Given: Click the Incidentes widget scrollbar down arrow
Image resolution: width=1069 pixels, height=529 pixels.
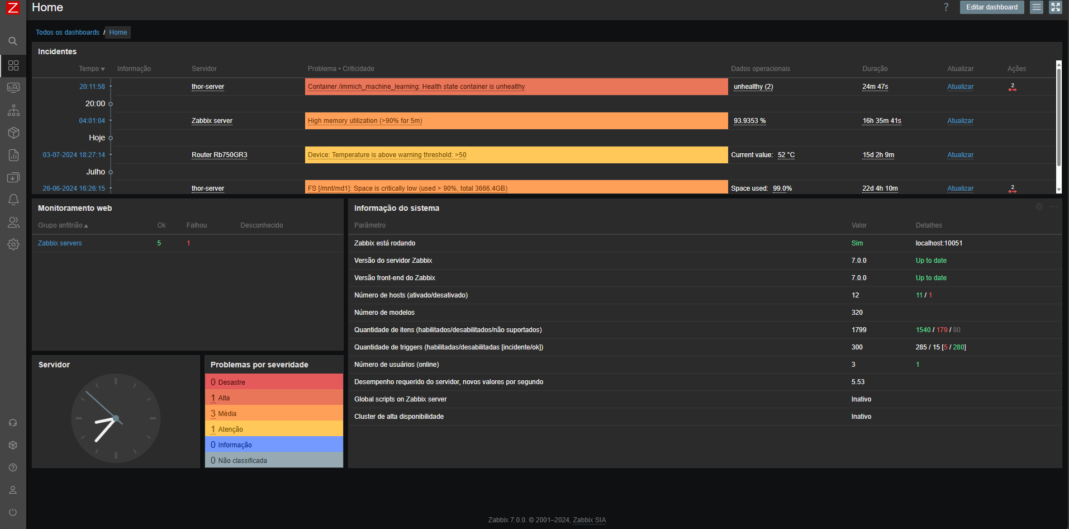Looking at the screenshot, I should [x=1058, y=190].
